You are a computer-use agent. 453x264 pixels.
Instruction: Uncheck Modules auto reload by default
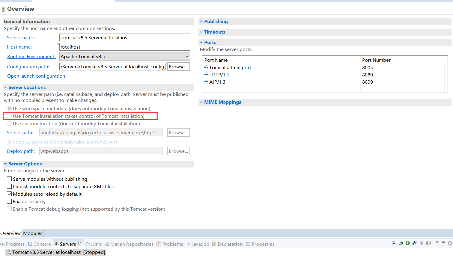coord(9,194)
